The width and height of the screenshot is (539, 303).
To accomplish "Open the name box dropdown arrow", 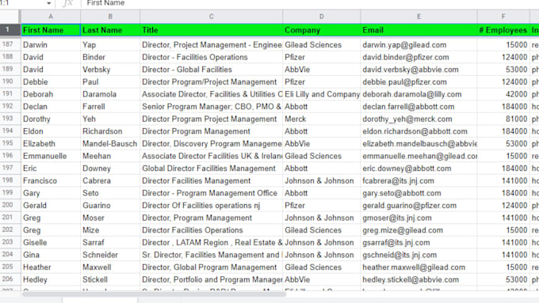I will pos(48,3).
